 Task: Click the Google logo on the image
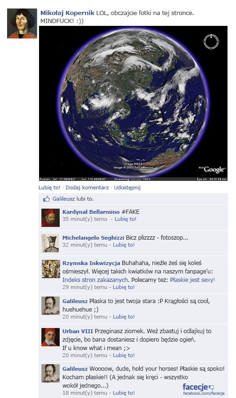[212, 170]
